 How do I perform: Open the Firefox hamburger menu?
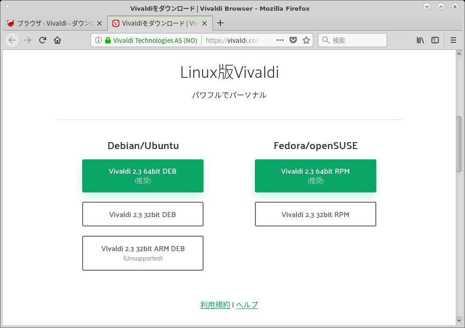tap(453, 40)
